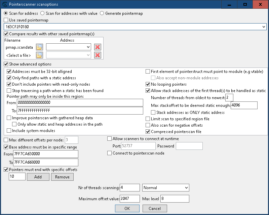
Task: Click the Cheat Engine title bar icon
Action: [5, 4]
